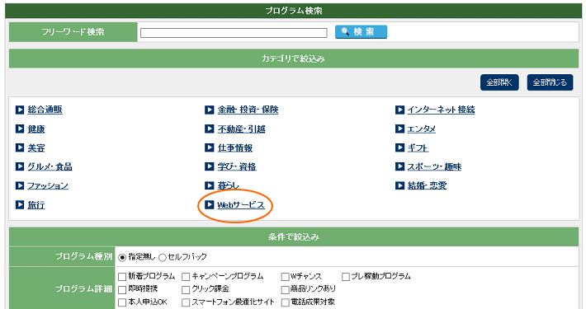Check the クリック課金 checkbox
This screenshot has width=586, height=309.
[186, 289]
